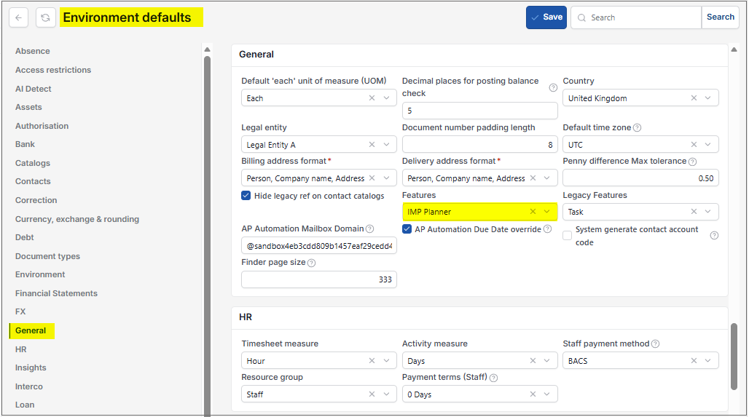The width and height of the screenshot is (749, 417).
Task: Click help icon for Penny difference Max tolerance
Action: coord(692,162)
